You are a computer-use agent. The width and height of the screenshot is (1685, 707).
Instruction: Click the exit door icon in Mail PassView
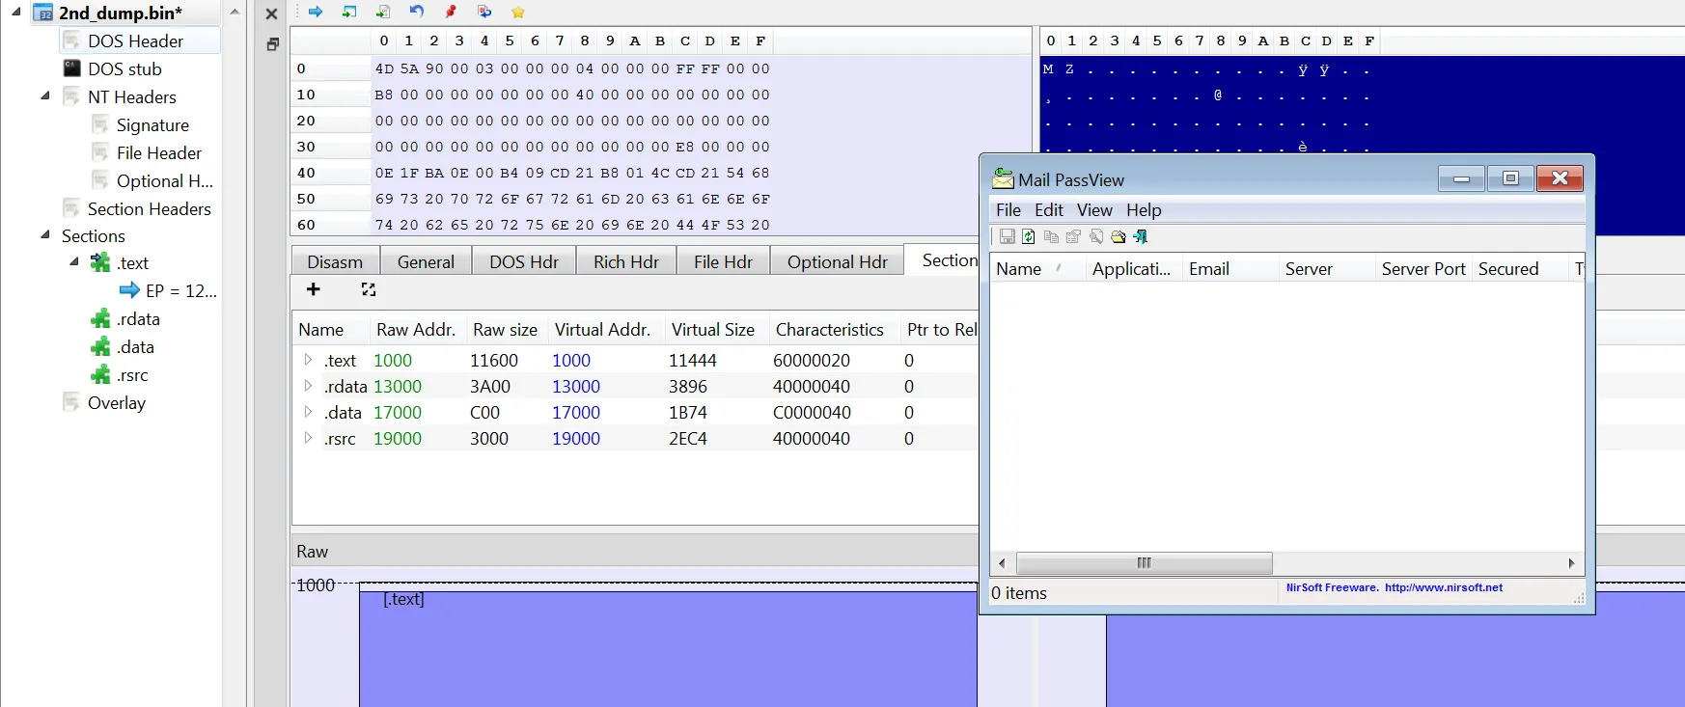point(1141,236)
